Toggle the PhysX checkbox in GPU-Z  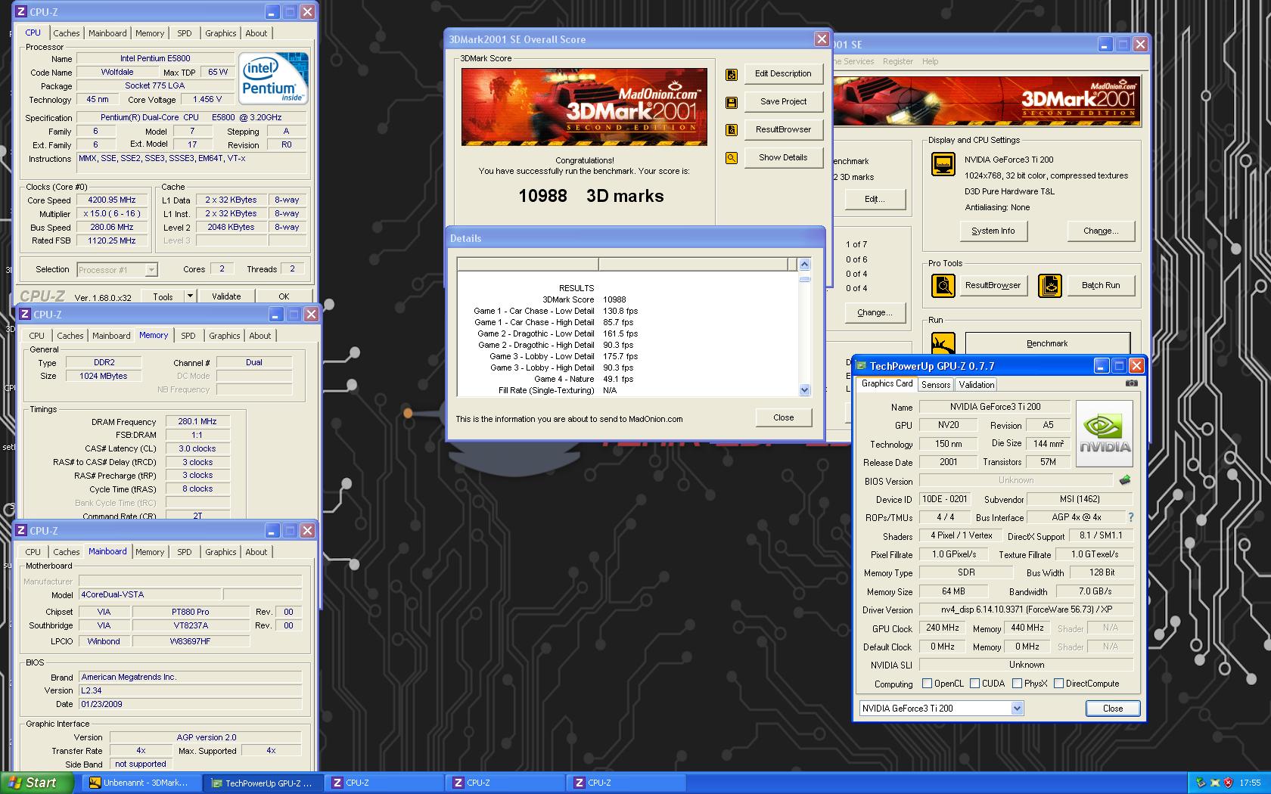tap(1017, 684)
